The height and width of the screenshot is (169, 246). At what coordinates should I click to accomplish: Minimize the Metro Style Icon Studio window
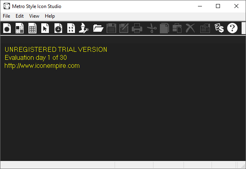click(x=200, y=6)
